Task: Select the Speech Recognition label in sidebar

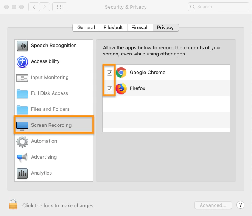Action: pyautogui.click(x=54, y=46)
